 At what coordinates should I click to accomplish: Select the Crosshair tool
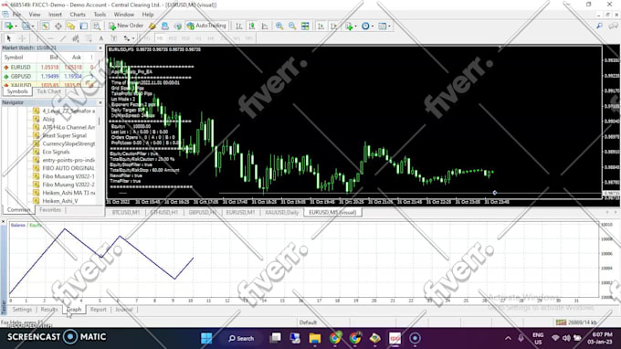coord(22,38)
